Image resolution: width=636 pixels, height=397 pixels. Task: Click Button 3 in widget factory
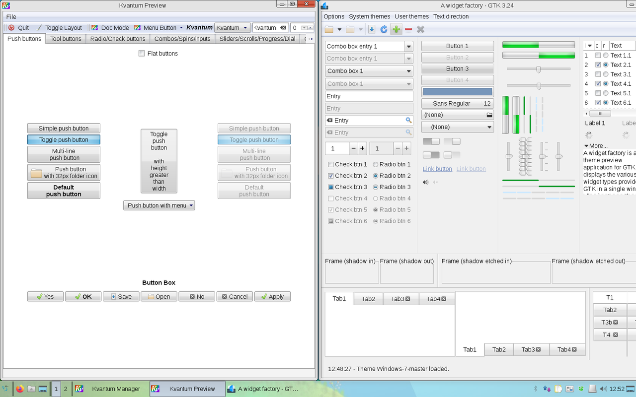pyautogui.click(x=458, y=69)
